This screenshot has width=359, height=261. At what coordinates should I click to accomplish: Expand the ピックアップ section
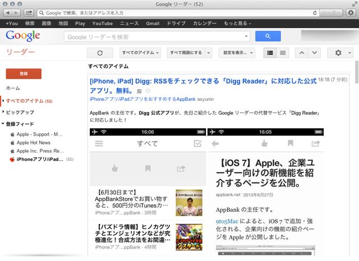pyautogui.click(x=3, y=112)
